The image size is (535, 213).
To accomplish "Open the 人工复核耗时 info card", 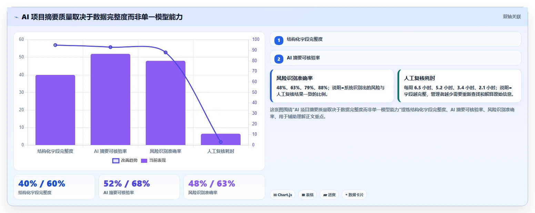I will pyautogui.click(x=459, y=86).
